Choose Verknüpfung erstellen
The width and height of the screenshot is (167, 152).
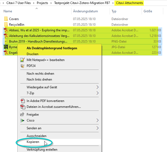click(x=42, y=150)
